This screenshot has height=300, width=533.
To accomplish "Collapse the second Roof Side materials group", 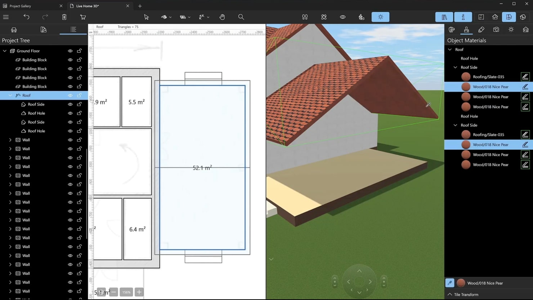I will click(455, 125).
